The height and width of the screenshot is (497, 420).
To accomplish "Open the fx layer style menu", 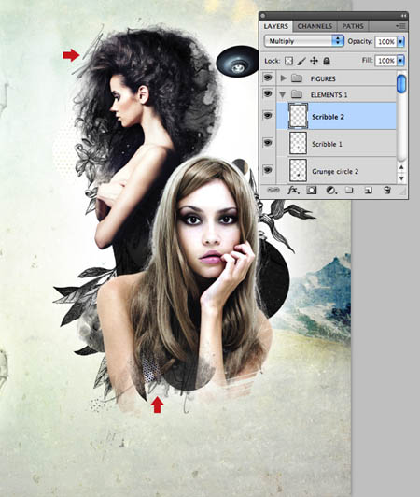I will (x=293, y=190).
